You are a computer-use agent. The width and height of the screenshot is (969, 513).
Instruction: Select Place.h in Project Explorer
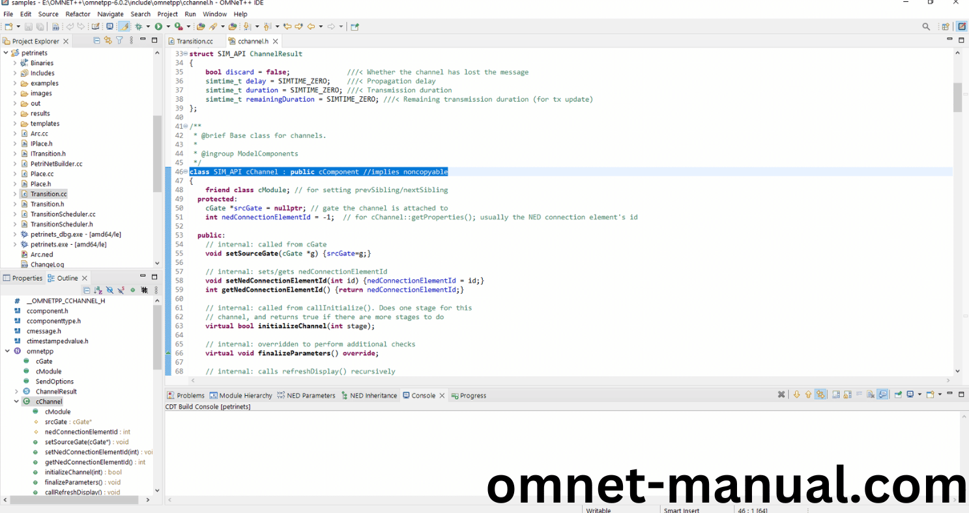click(x=40, y=184)
